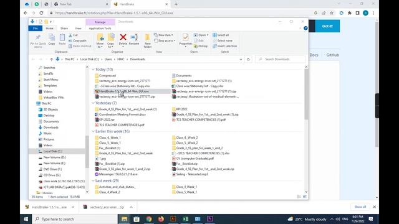Click the Properties icon

tap(186, 37)
